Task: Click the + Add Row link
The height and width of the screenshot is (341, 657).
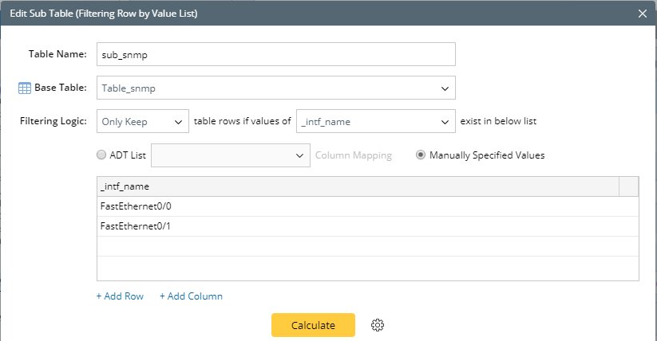Action: click(120, 296)
